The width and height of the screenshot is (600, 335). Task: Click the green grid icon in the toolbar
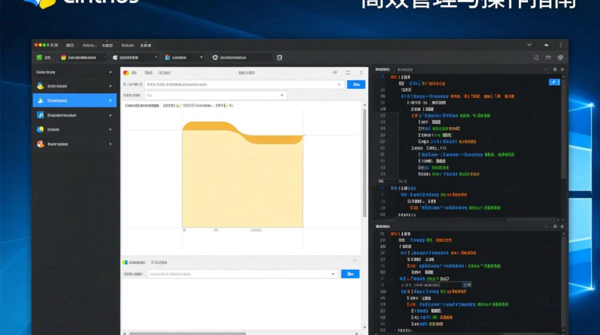[39, 57]
